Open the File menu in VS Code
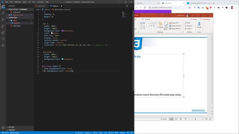This screenshot has width=239, height=134. pos(6,2)
